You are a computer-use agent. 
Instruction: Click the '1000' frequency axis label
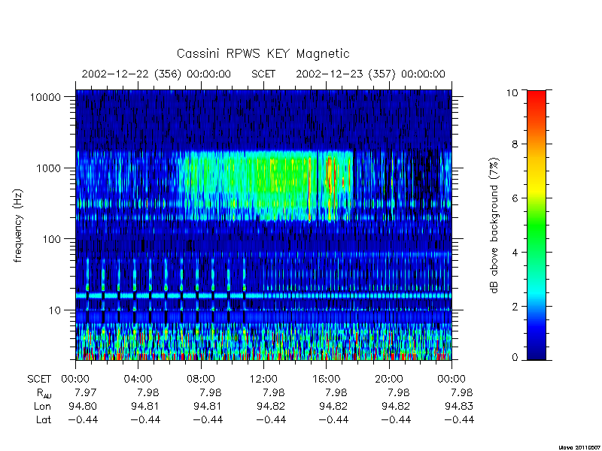pyautogui.click(x=49, y=168)
